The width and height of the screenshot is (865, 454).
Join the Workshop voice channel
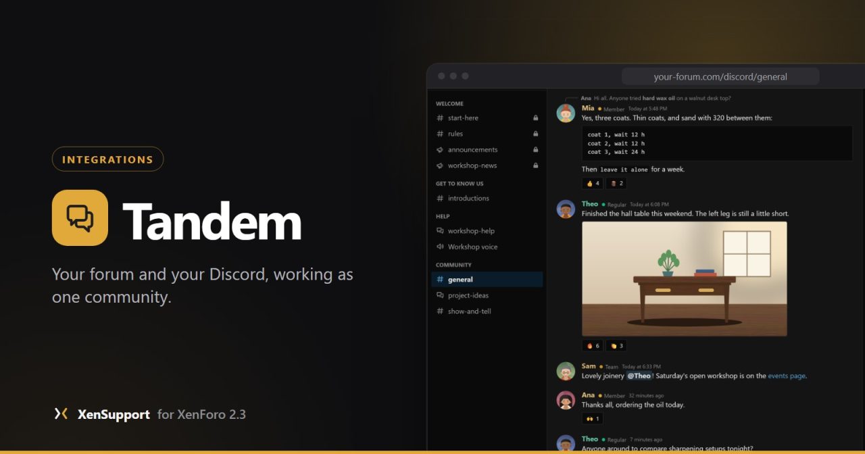tap(487, 247)
